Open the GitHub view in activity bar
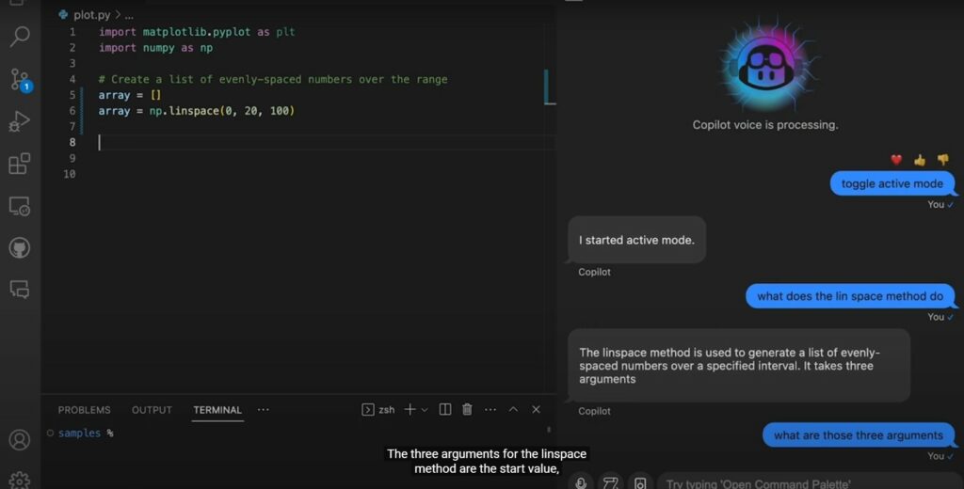 20,247
